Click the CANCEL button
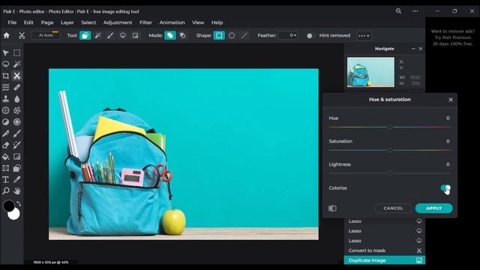The image size is (480, 270). [x=393, y=208]
